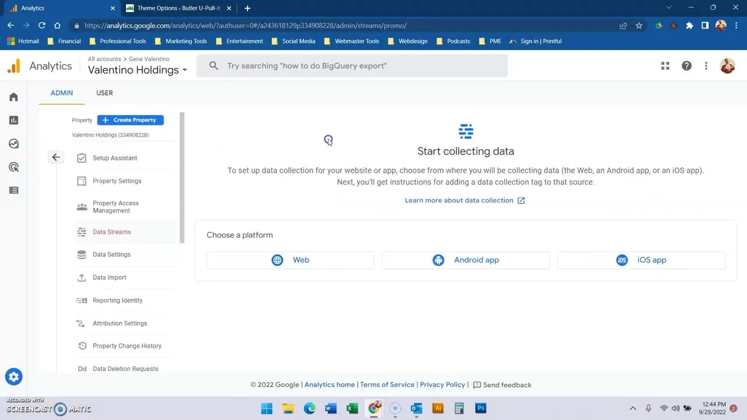Open Analytics help question mark icon

tap(686, 66)
